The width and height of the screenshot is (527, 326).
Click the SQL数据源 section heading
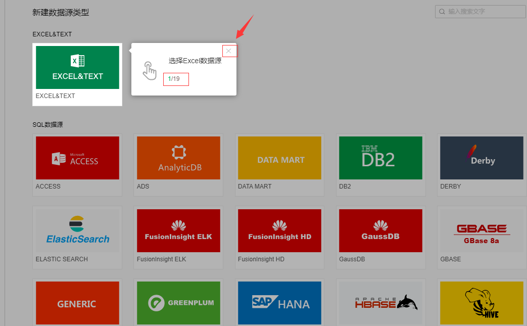pos(47,125)
